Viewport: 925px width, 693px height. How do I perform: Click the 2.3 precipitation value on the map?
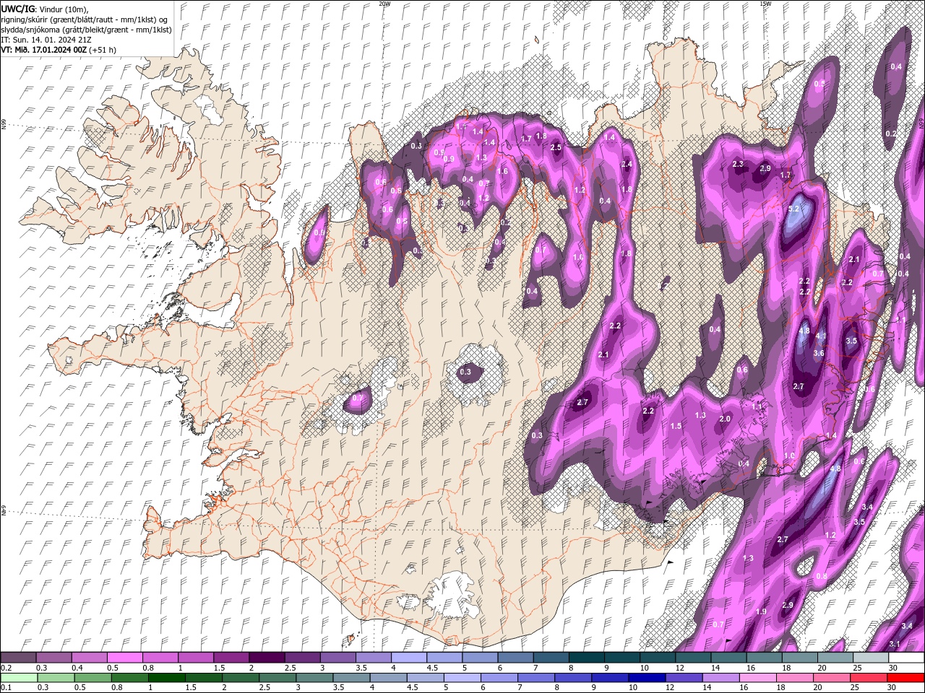pos(738,165)
